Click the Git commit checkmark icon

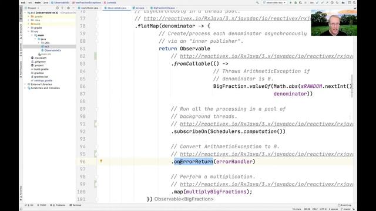(x=323, y=2)
